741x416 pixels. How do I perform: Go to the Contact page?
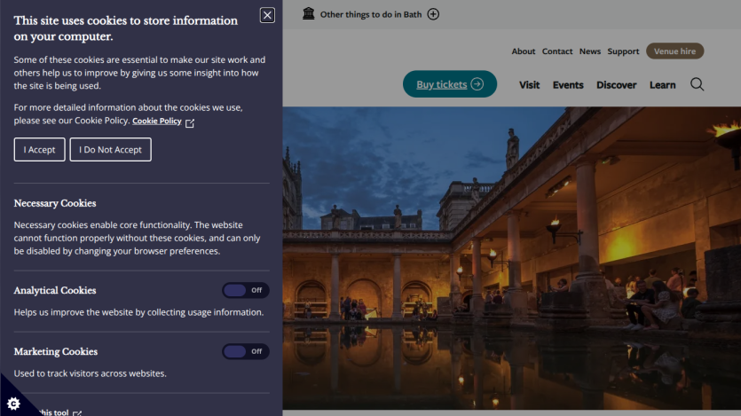pos(557,51)
